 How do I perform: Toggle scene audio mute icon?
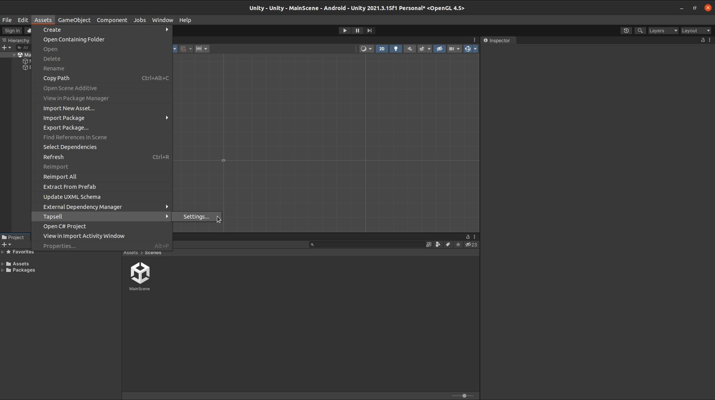tap(409, 49)
